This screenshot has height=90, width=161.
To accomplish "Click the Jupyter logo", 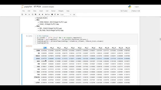I will point(27,7).
